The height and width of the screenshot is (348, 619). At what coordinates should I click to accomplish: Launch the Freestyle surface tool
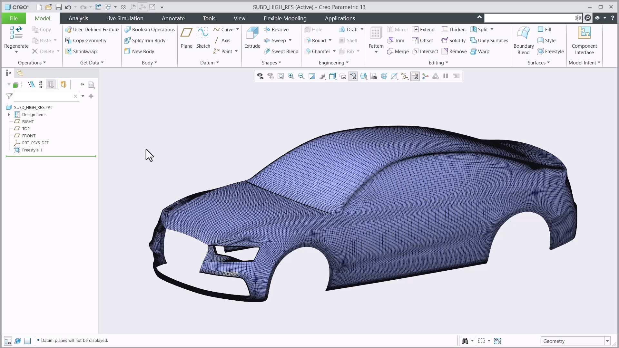[x=550, y=52]
